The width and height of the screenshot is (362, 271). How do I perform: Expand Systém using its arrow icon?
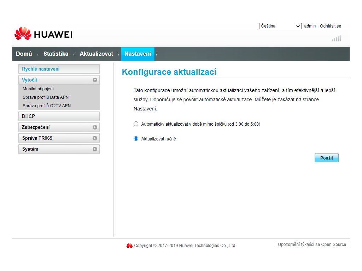(x=95, y=149)
